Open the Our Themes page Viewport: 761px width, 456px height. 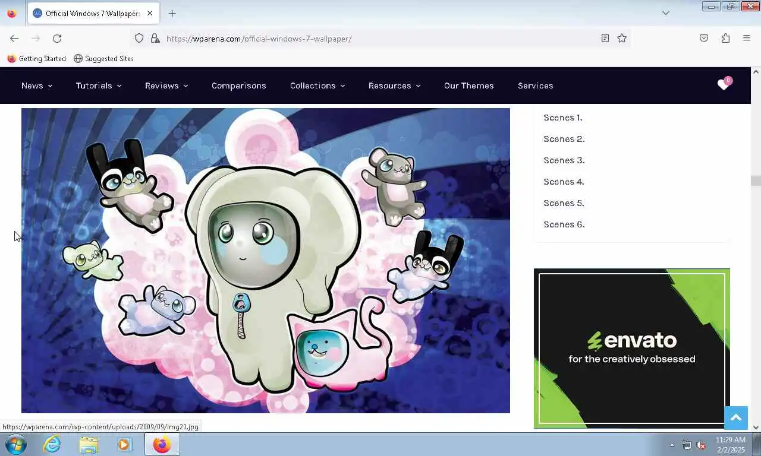click(x=469, y=85)
